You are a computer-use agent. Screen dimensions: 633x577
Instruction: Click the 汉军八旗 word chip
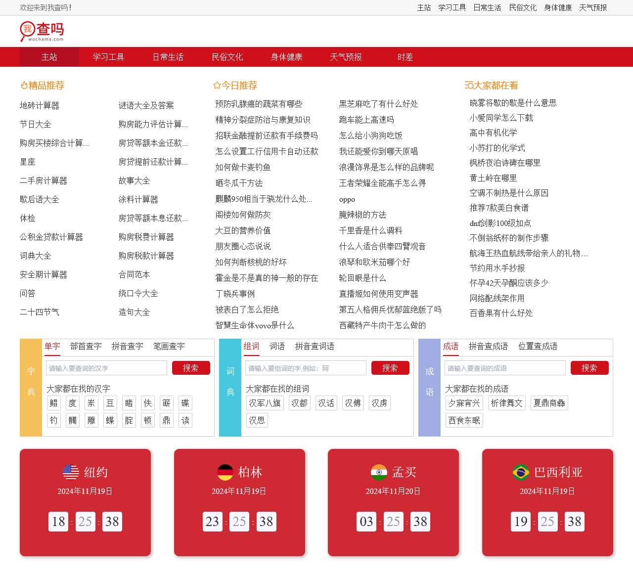(265, 403)
